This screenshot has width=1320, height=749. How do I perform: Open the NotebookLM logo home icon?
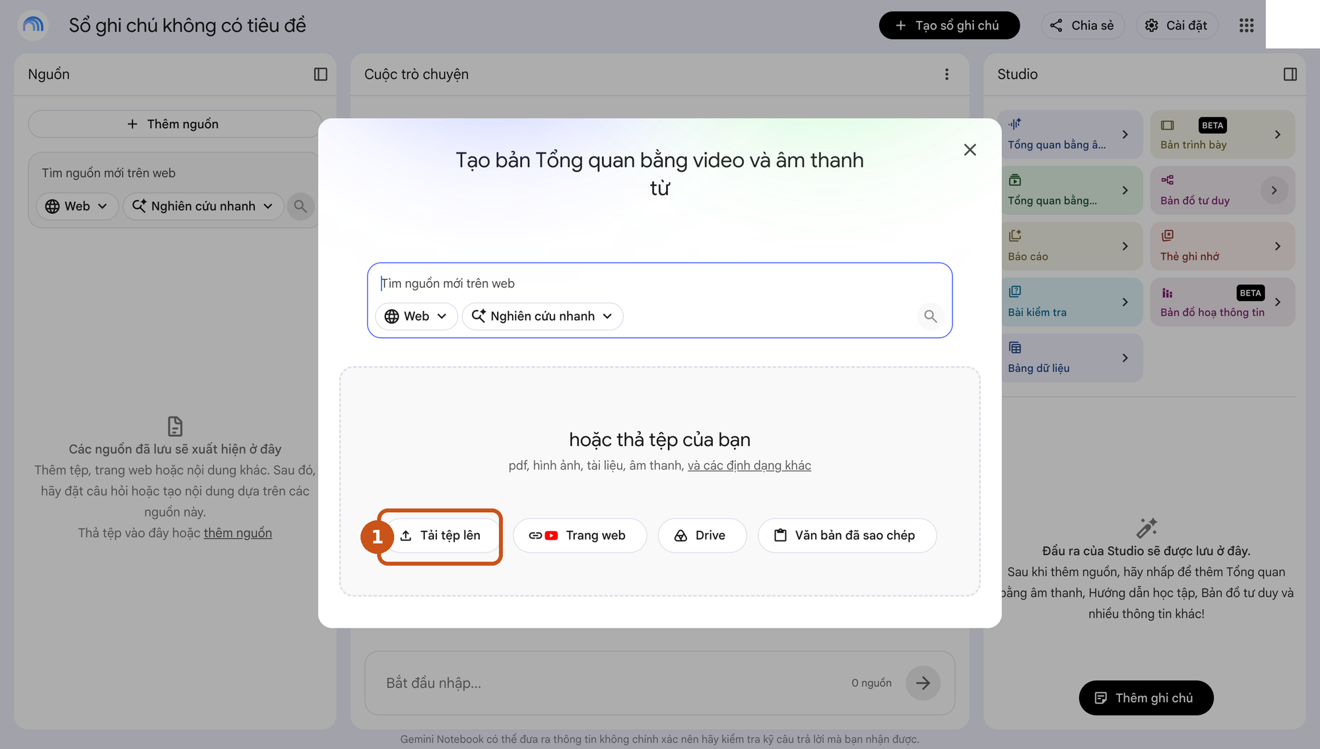tap(32, 25)
